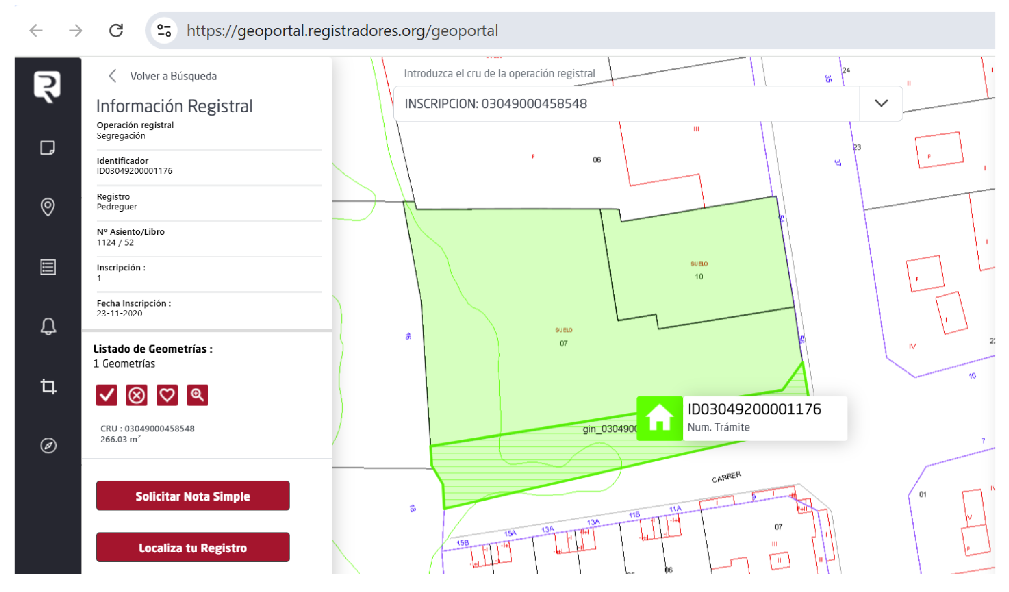This screenshot has height=592, width=1009.
Task: Zoom to geometry with magnifier icon
Action: (x=197, y=395)
